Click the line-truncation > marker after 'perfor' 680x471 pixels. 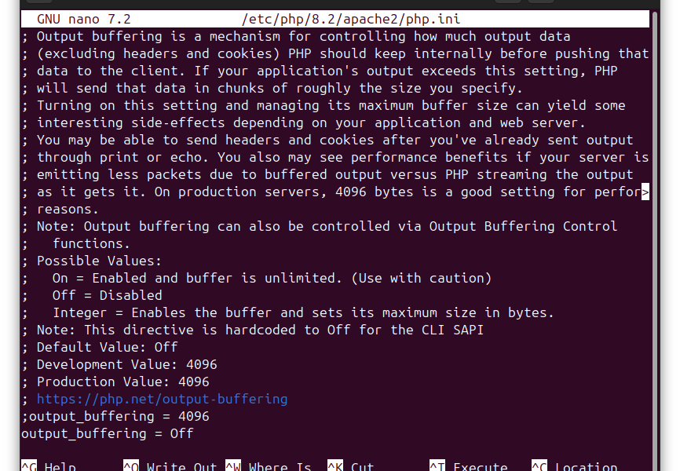[645, 192]
